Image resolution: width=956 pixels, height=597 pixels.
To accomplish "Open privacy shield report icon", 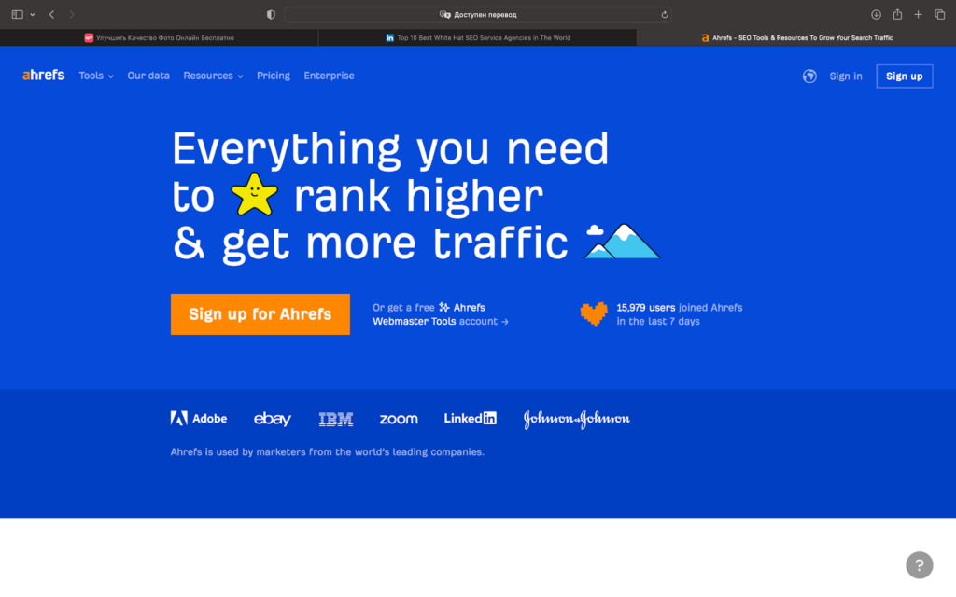I will point(271,14).
